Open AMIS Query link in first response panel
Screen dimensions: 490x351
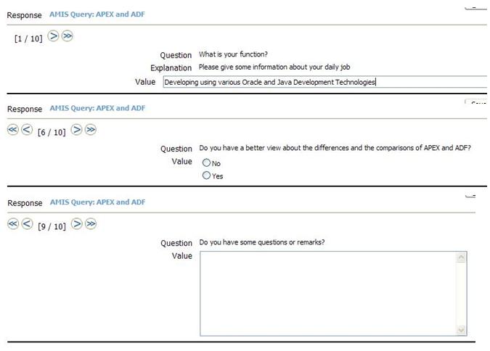point(97,14)
